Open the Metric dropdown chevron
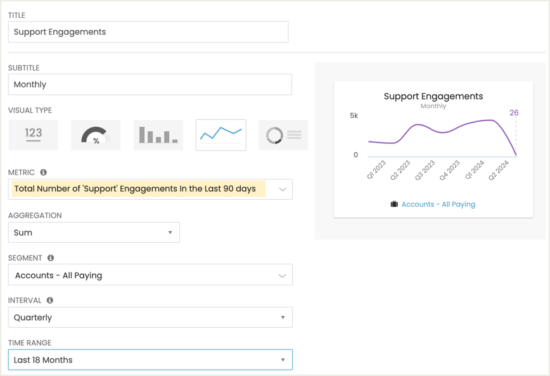This screenshot has height=376, width=550. coord(283,190)
